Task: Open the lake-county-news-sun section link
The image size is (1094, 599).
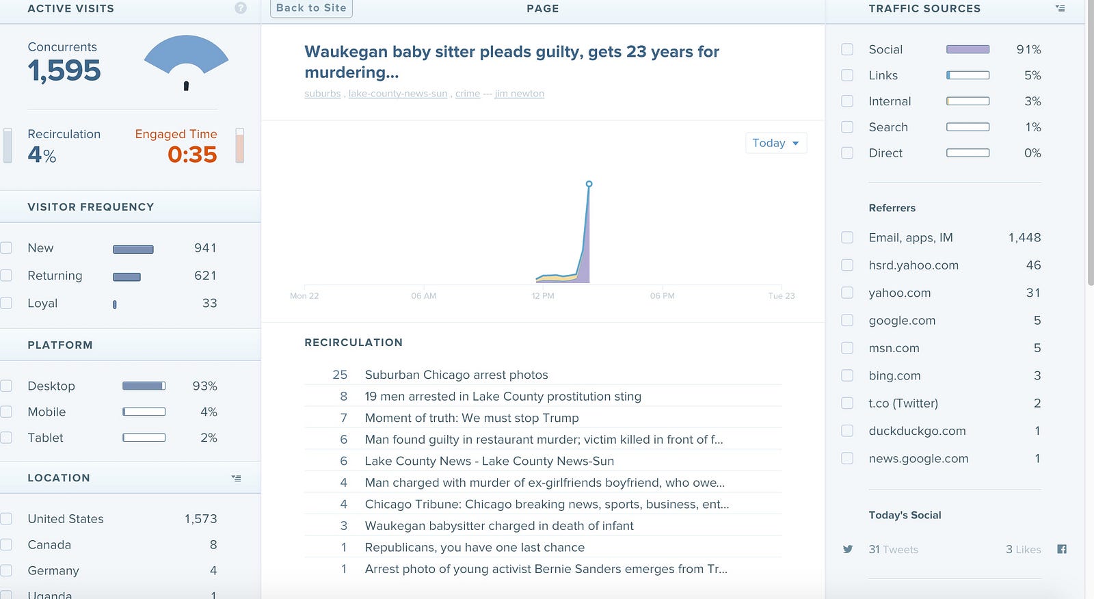Action: pyautogui.click(x=398, y=94)
